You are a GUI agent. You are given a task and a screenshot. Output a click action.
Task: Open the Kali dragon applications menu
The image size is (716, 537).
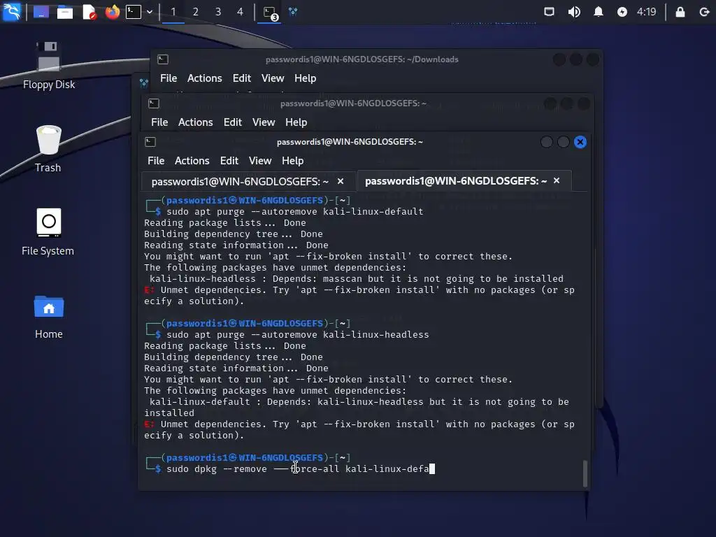[x=11, y=11]
